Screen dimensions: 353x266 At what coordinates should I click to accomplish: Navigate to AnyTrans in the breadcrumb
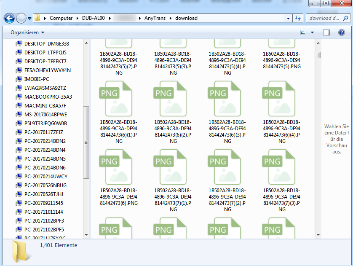pyautogui.click(x=155, y=18)
